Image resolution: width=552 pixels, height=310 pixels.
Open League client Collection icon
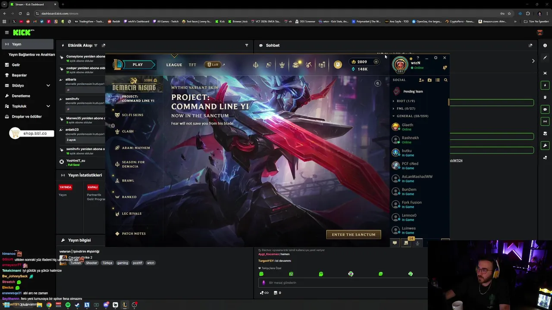point(269,65)
